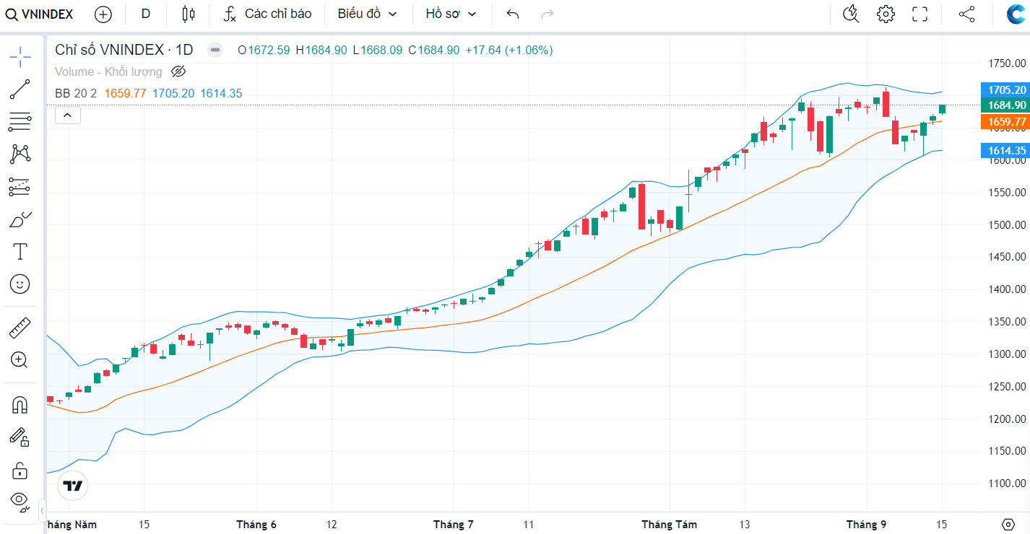Click the 1684.90 current price label
1030x534 pixels.
click(1005, 105)
